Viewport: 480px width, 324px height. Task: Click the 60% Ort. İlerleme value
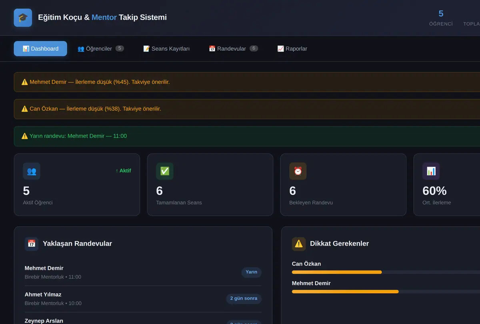coord(434,191)
